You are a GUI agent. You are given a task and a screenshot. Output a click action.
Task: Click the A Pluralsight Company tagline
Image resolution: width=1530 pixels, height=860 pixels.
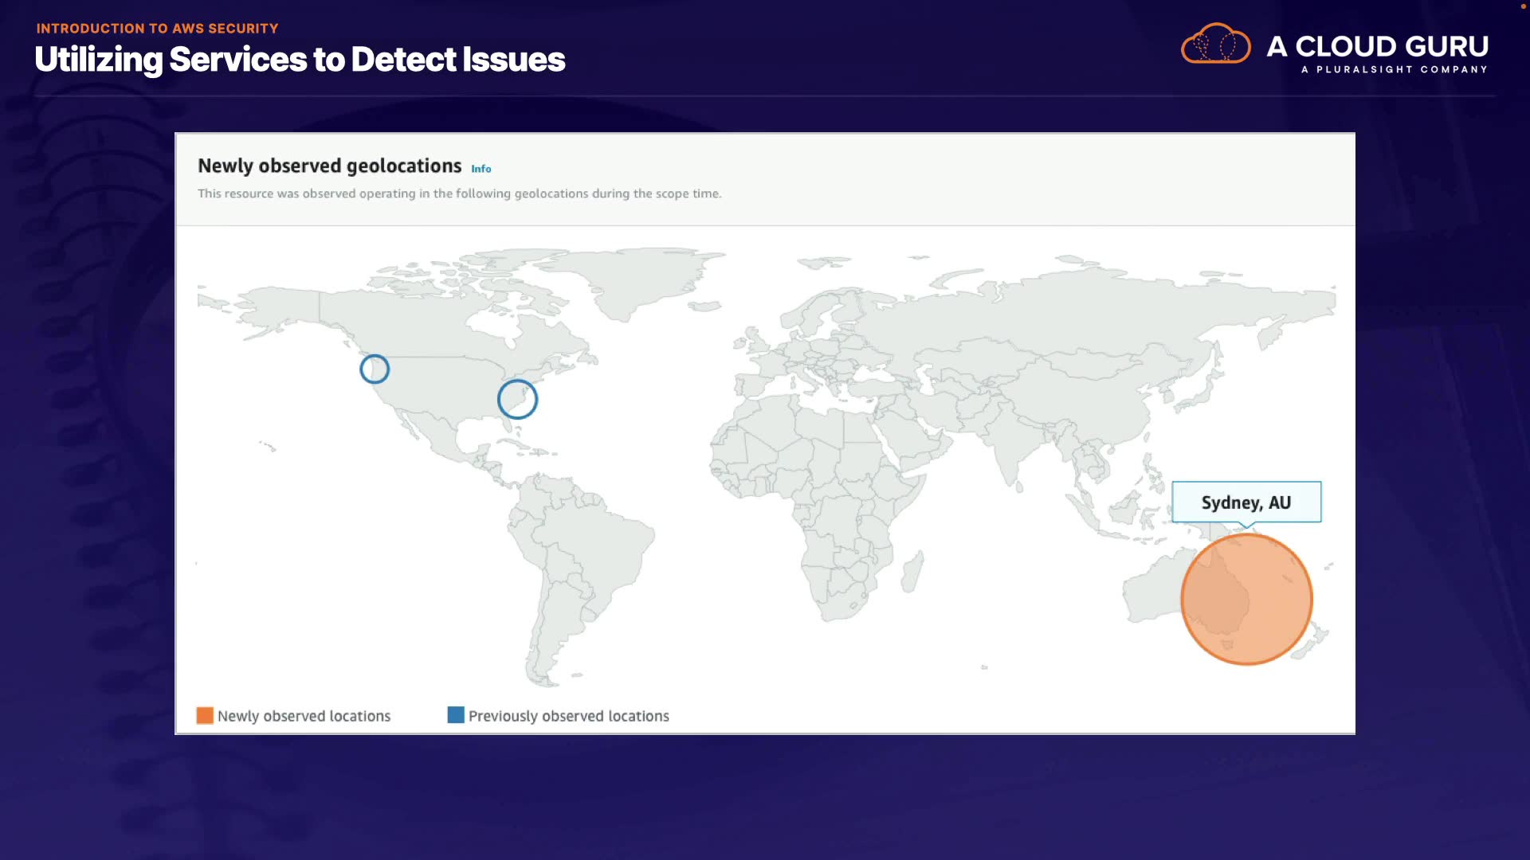[x=1394, y=69]
